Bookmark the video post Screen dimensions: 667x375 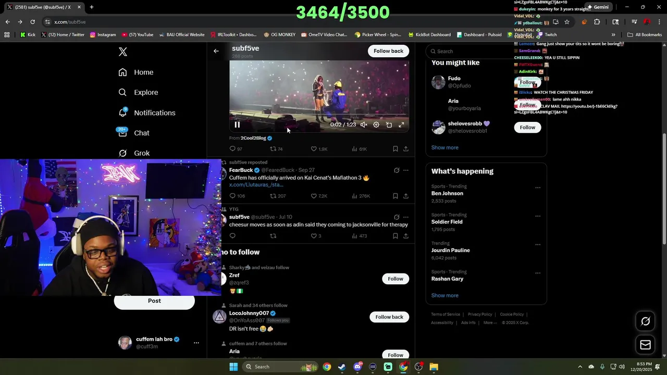[x=396, y=149]
